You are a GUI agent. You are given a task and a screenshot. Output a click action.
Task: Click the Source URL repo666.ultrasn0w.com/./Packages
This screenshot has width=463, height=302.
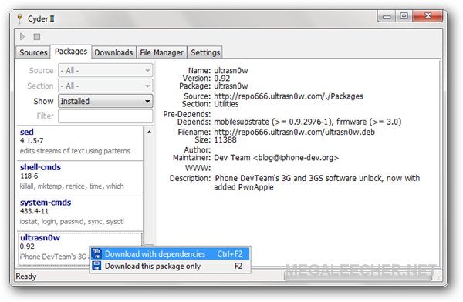[x=289, y=96]
